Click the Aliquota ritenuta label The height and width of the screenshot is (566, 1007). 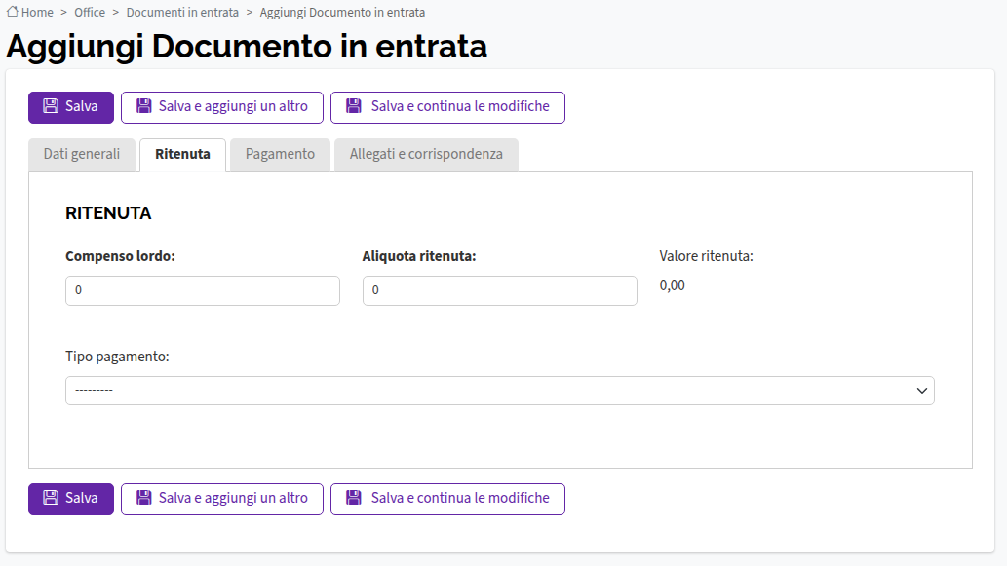click(x=419, y=256)
